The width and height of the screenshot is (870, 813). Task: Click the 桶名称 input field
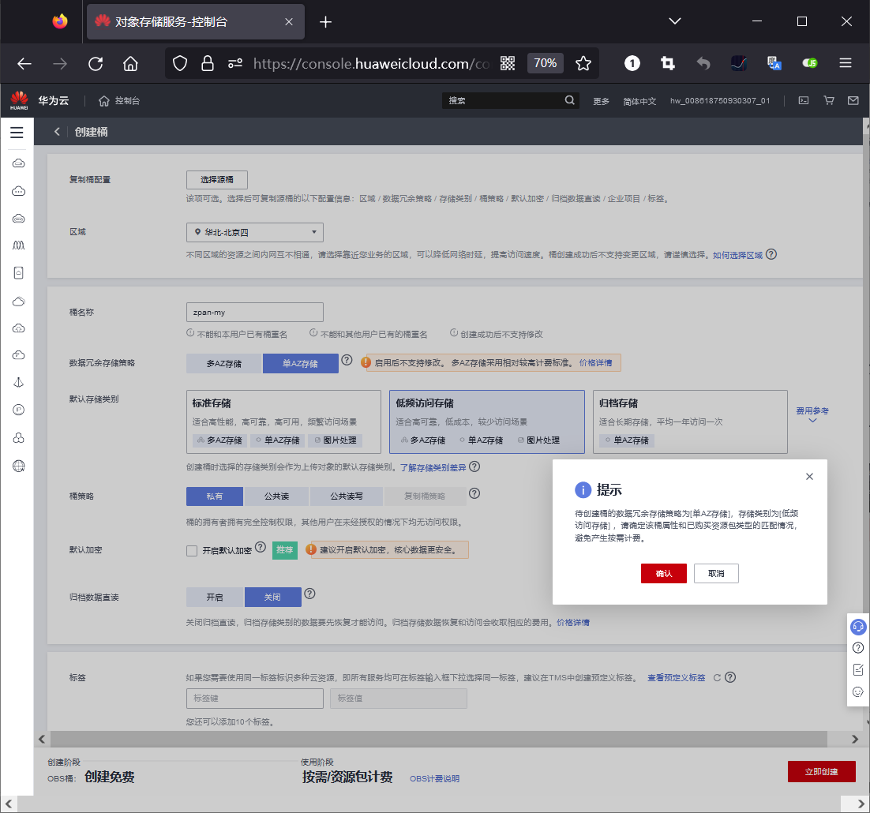coord(255,313)
